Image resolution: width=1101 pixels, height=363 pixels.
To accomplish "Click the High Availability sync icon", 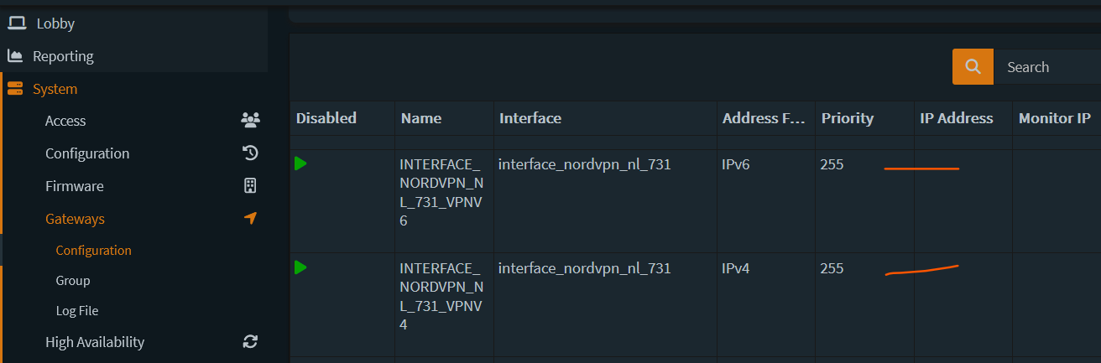I will pyautogui.click(x=250, y=342).
